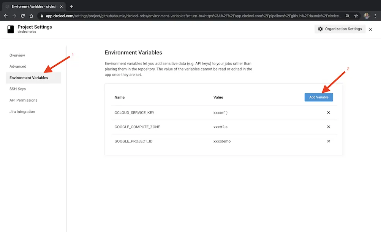The height and width of the screenshot is (238, 381).
Task: Open a new browser tab
Action: click(71, 6)
